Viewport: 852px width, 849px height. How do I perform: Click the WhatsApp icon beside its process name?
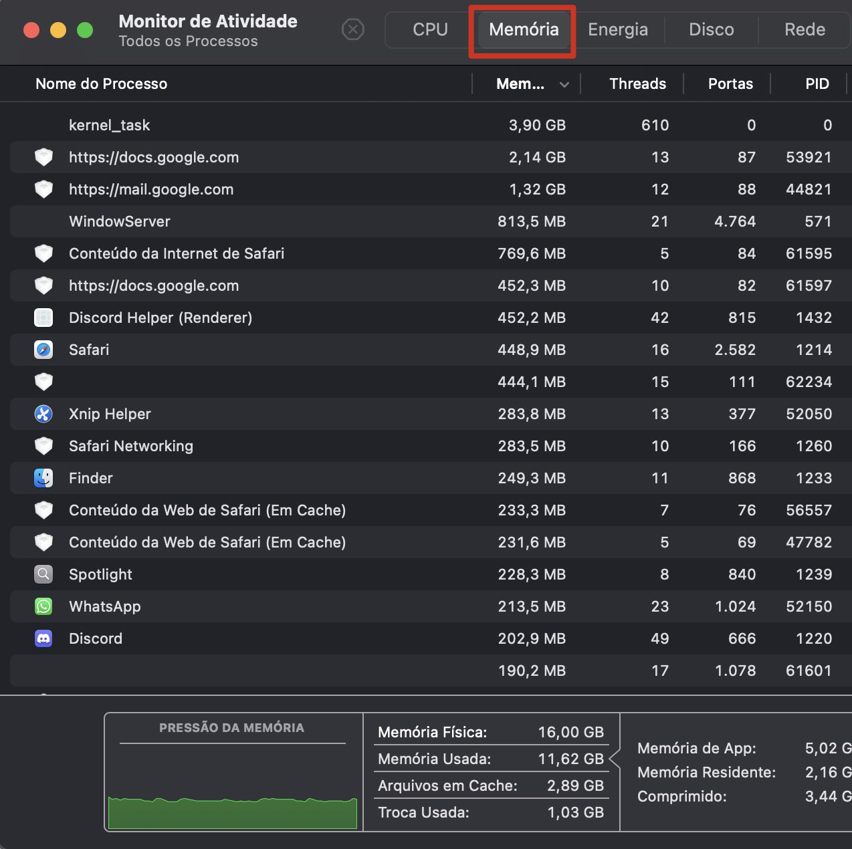click(x=43, y=606)
